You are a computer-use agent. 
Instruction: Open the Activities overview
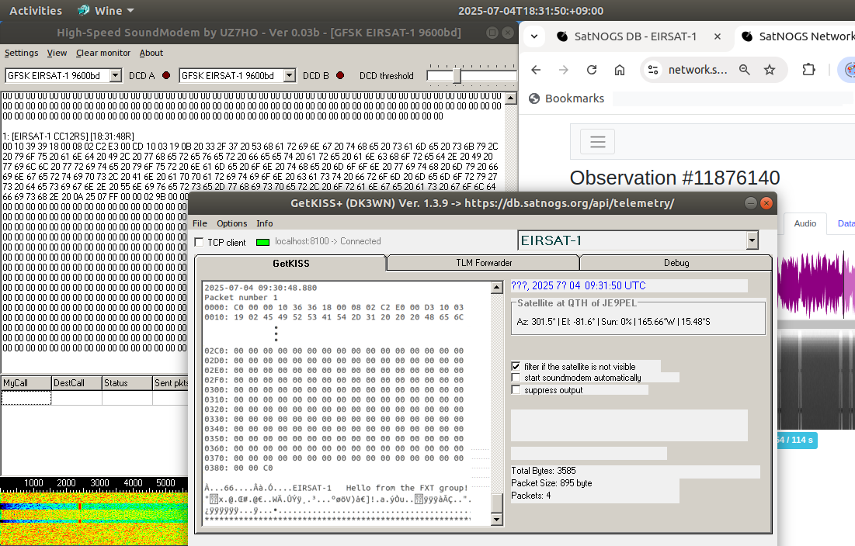[x=36, y=11]
